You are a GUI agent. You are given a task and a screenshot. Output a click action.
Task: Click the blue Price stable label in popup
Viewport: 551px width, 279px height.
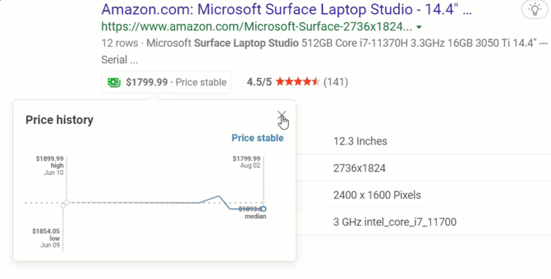click(x=257, y=138)
